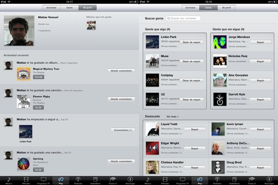Open Películas icon in Gente screen's bottom bar
Screen dimensions: 278x185
coord(165,180)
